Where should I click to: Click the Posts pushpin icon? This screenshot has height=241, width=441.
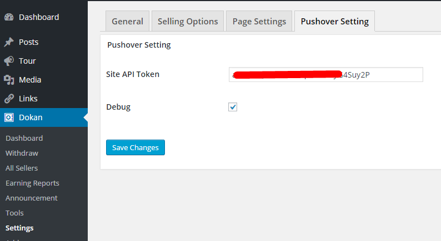point(9,42)
